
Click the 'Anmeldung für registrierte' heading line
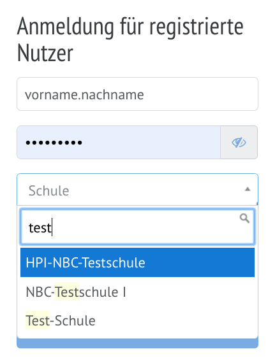click(x=130, y=27)
